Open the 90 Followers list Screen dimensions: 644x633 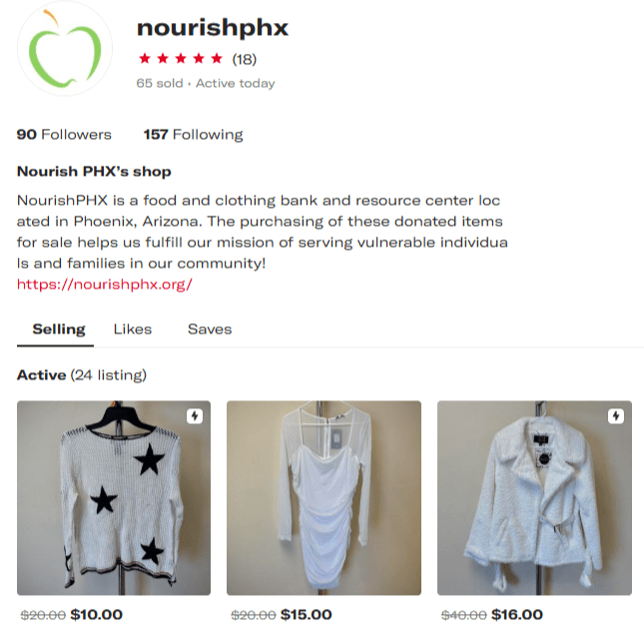[x=64, y=135]
